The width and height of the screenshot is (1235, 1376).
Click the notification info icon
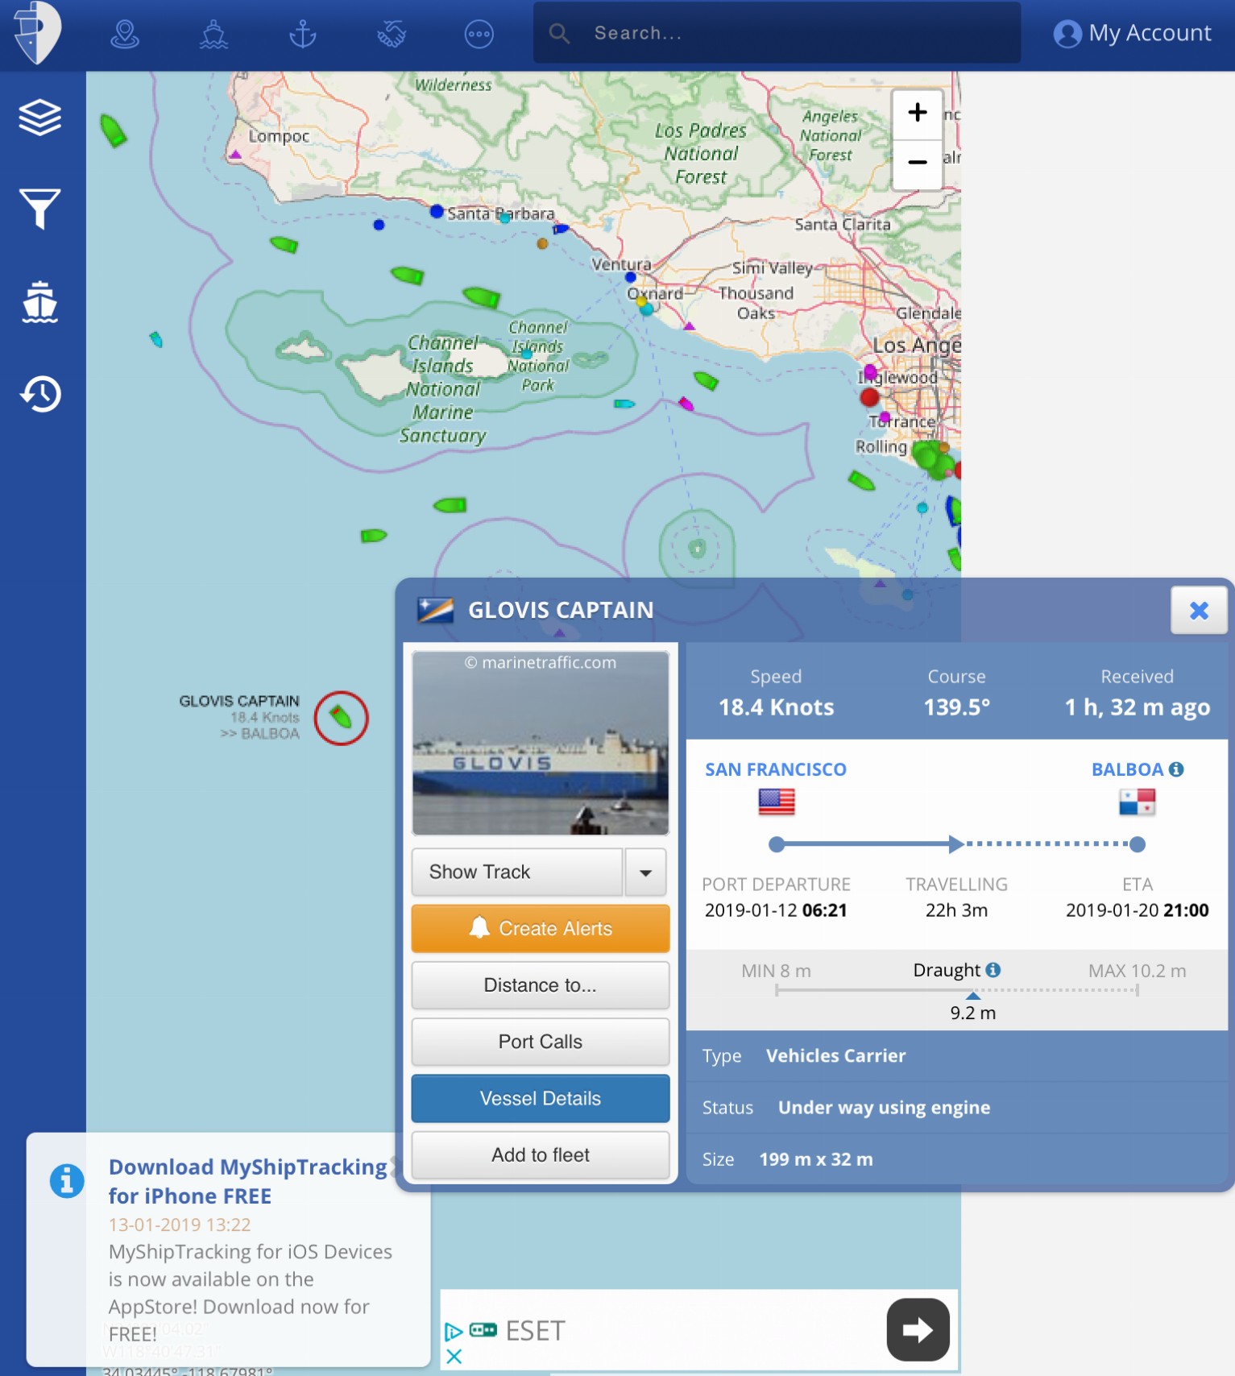pyautogui.click(x=67, y=1181)
